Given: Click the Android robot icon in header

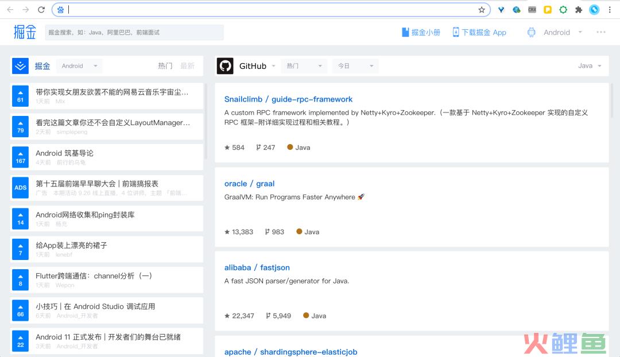Looking at the screenshot, I should tap(531, 32).
